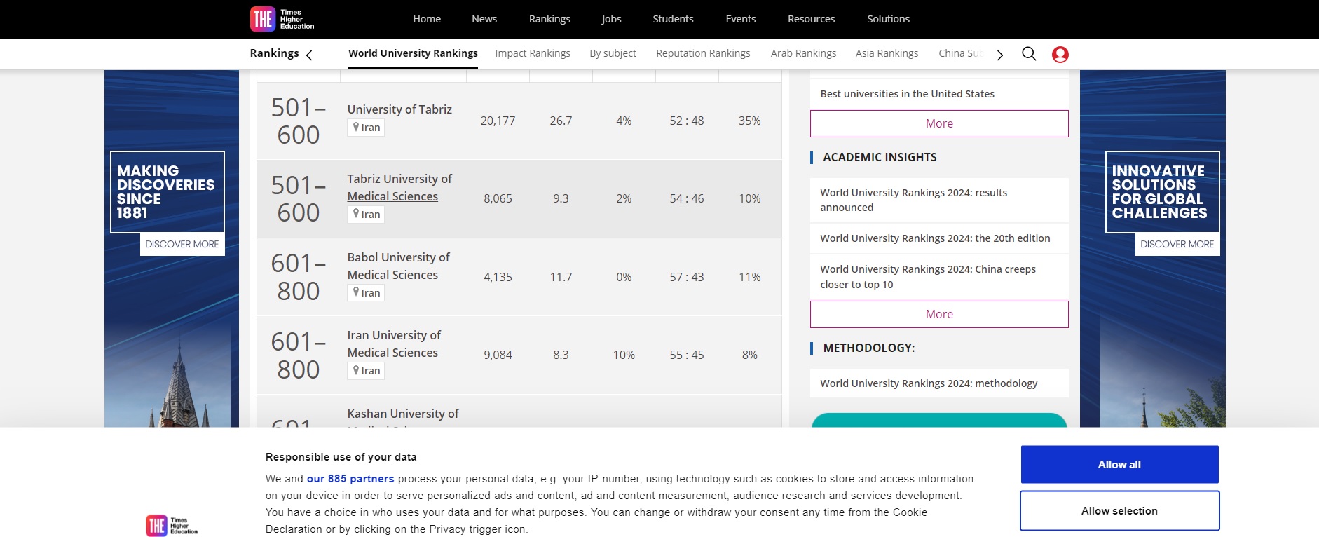Click Iran location tag under Babol University
The width and height of the screenshot is (1319, 537).
pyautogui.click(x=366, y=293)
